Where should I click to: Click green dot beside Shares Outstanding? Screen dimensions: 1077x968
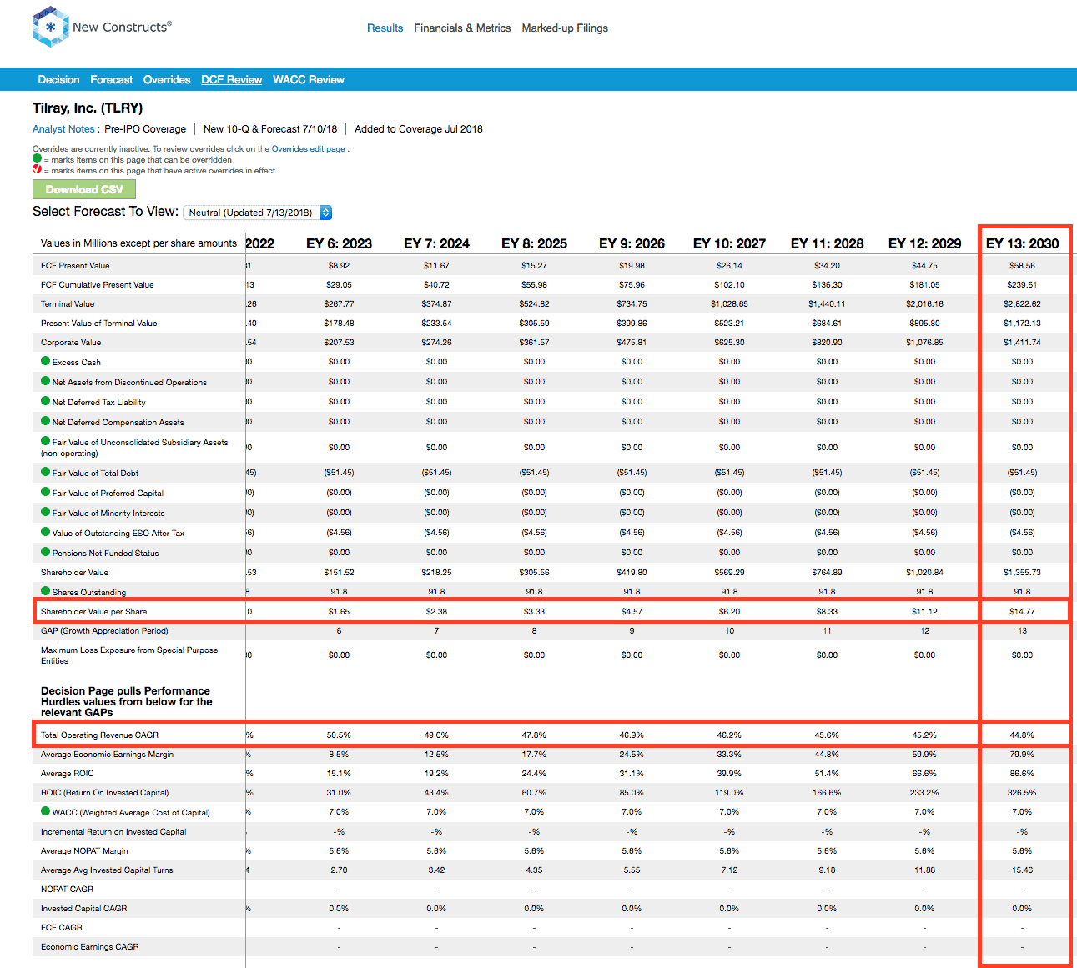pos(46,591)
